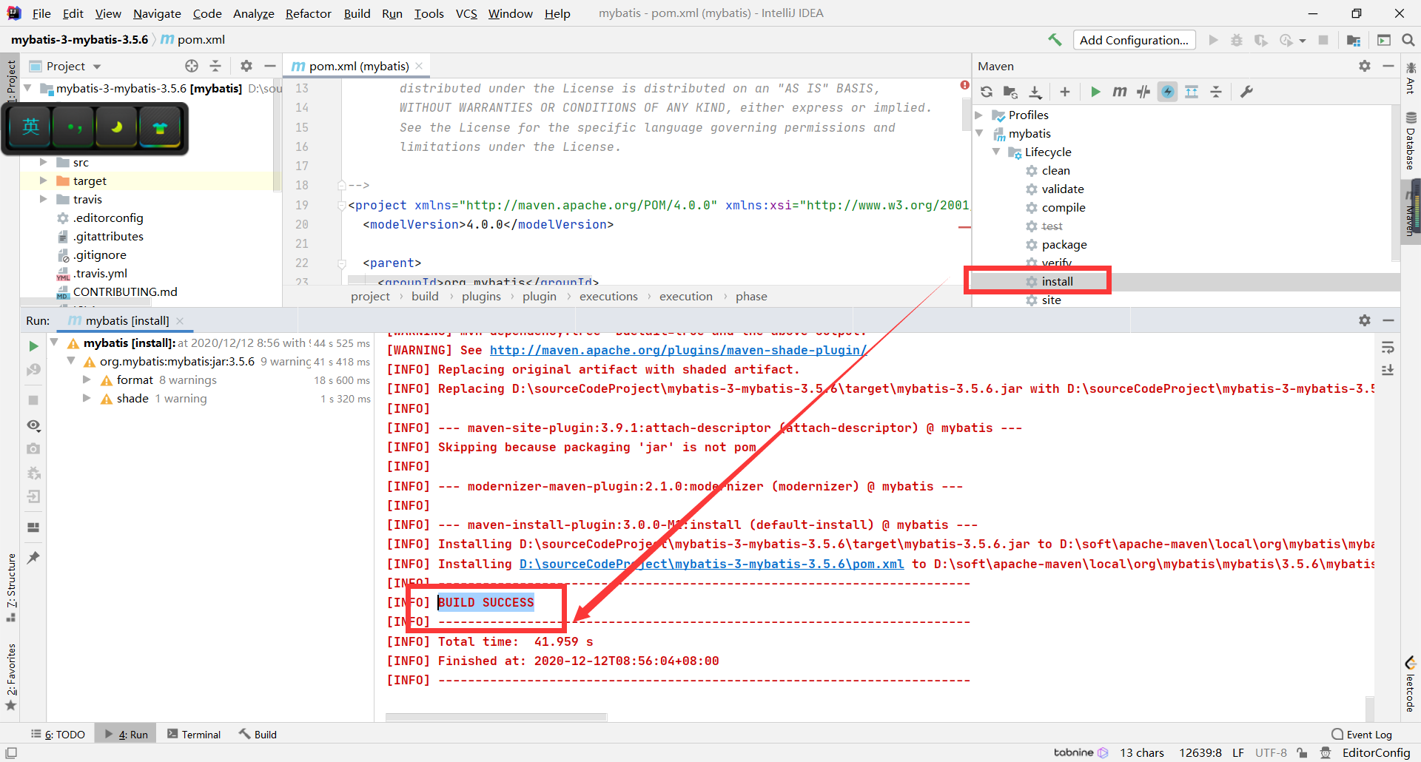Open the pom.xml path link in console

click(x=711, y=564)
